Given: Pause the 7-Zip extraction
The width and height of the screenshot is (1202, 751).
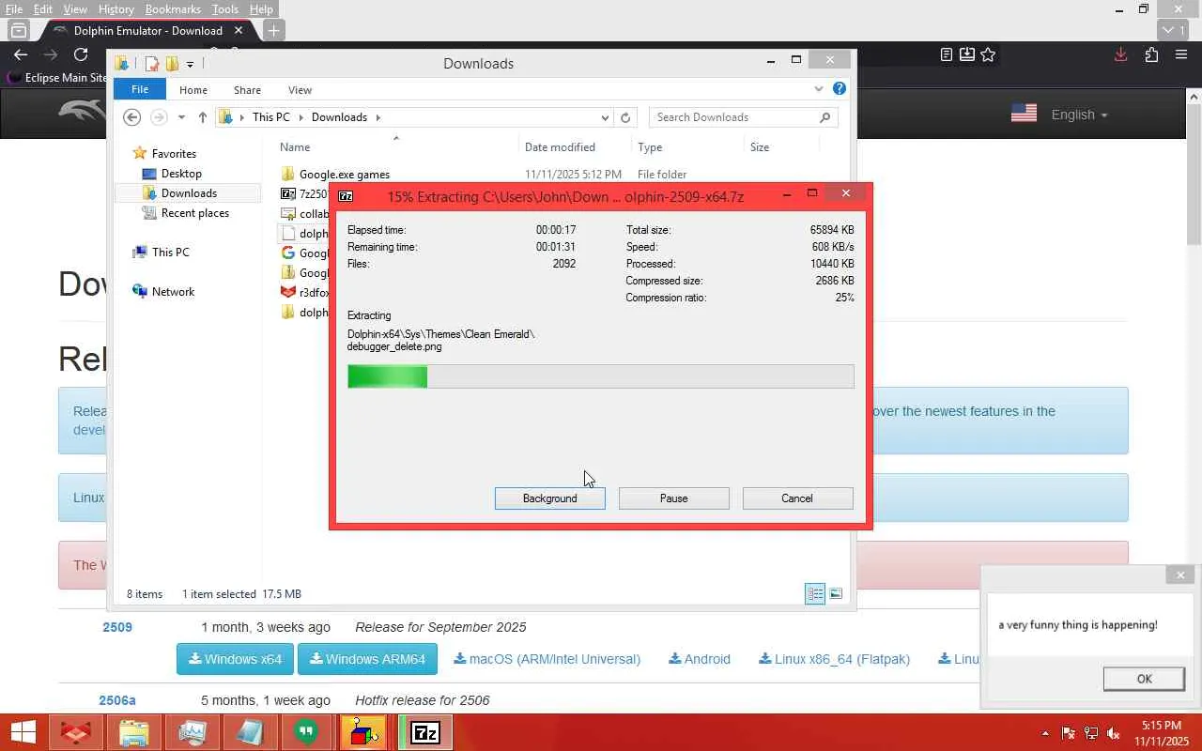Looking at the screenshot, I should click(x=673, y=498).
